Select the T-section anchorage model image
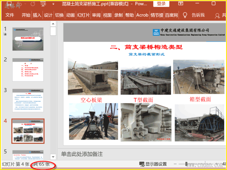The height and width of the screenshot is (170, 227). pyautogui.click(x=146, y=122)
